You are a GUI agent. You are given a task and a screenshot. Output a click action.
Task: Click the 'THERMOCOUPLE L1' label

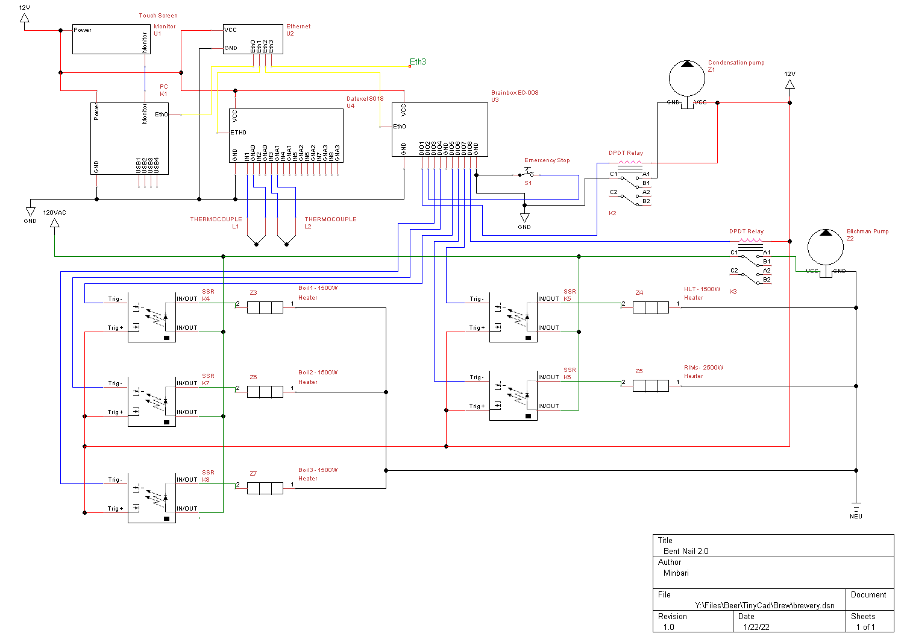[x=216, y=223]
